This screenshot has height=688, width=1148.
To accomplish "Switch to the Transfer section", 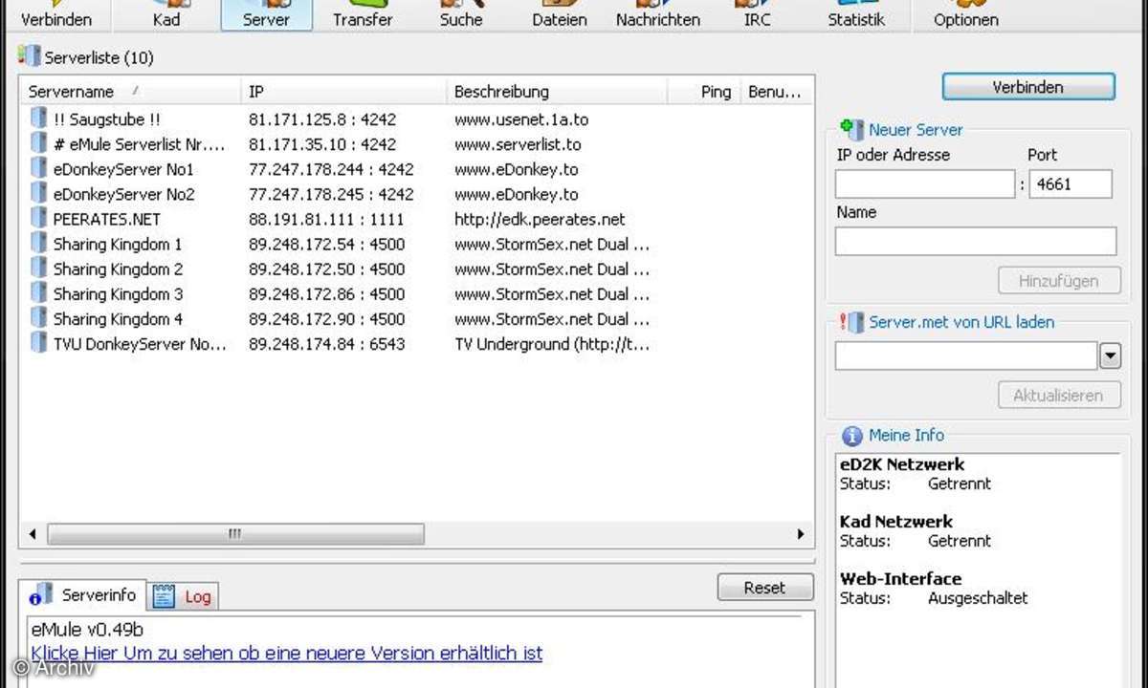I will coord(363,15).
